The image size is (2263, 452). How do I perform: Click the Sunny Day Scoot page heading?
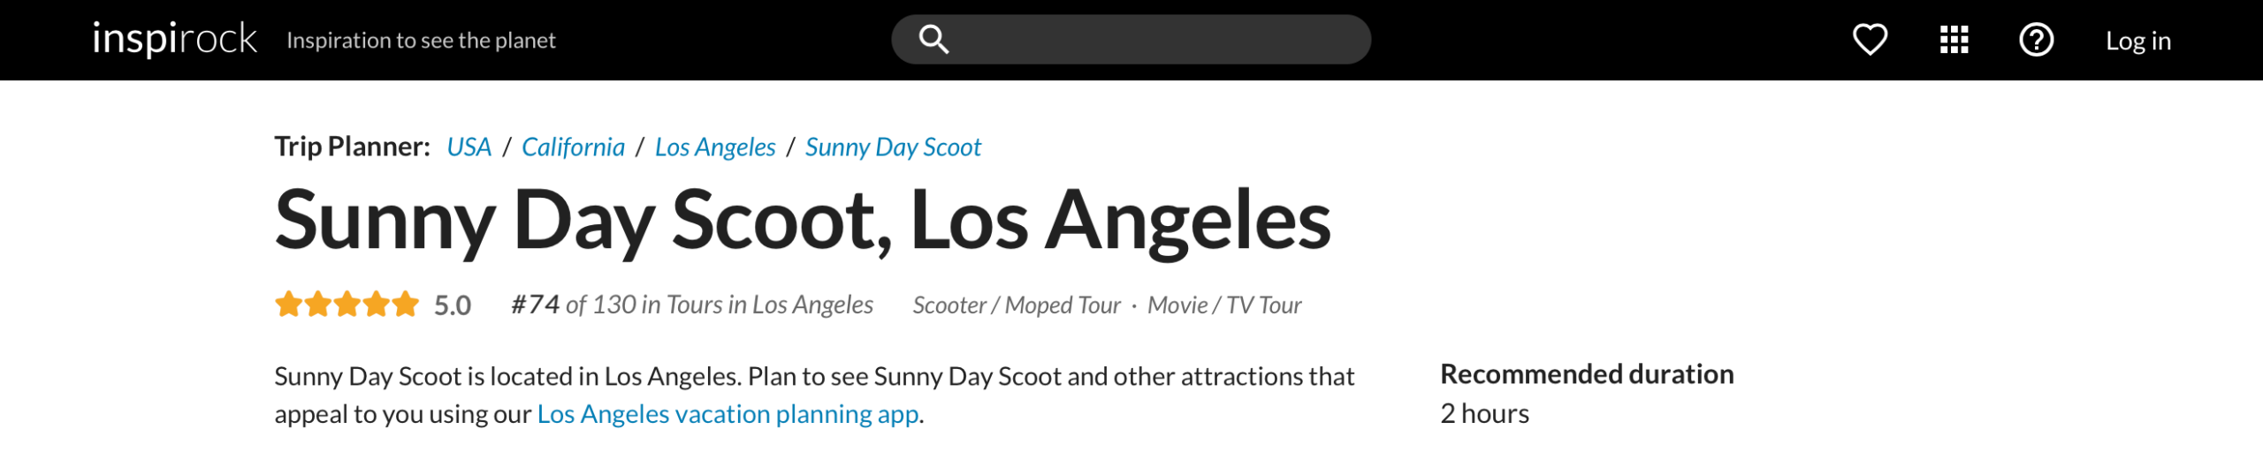point(803,221)
